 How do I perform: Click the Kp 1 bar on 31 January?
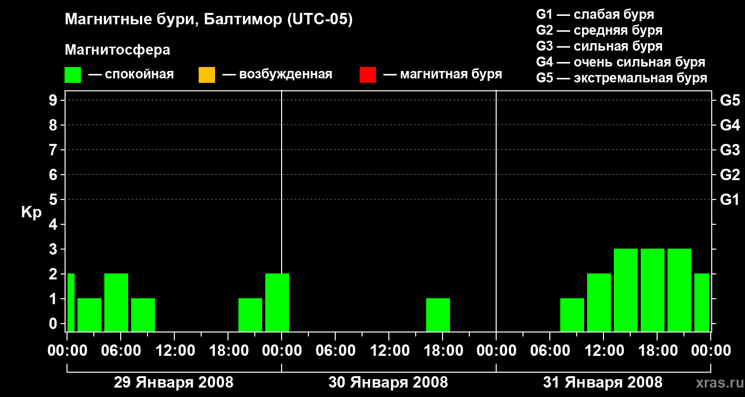pos(572,315)
